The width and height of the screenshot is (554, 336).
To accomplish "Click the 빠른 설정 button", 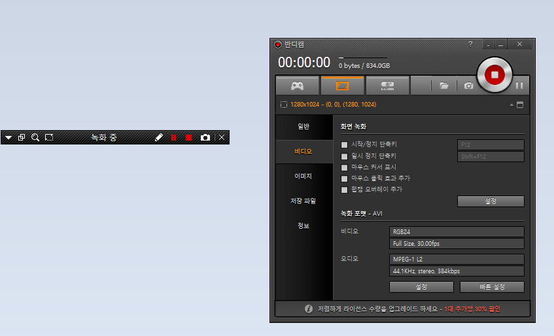I will (x=492, y=287).
